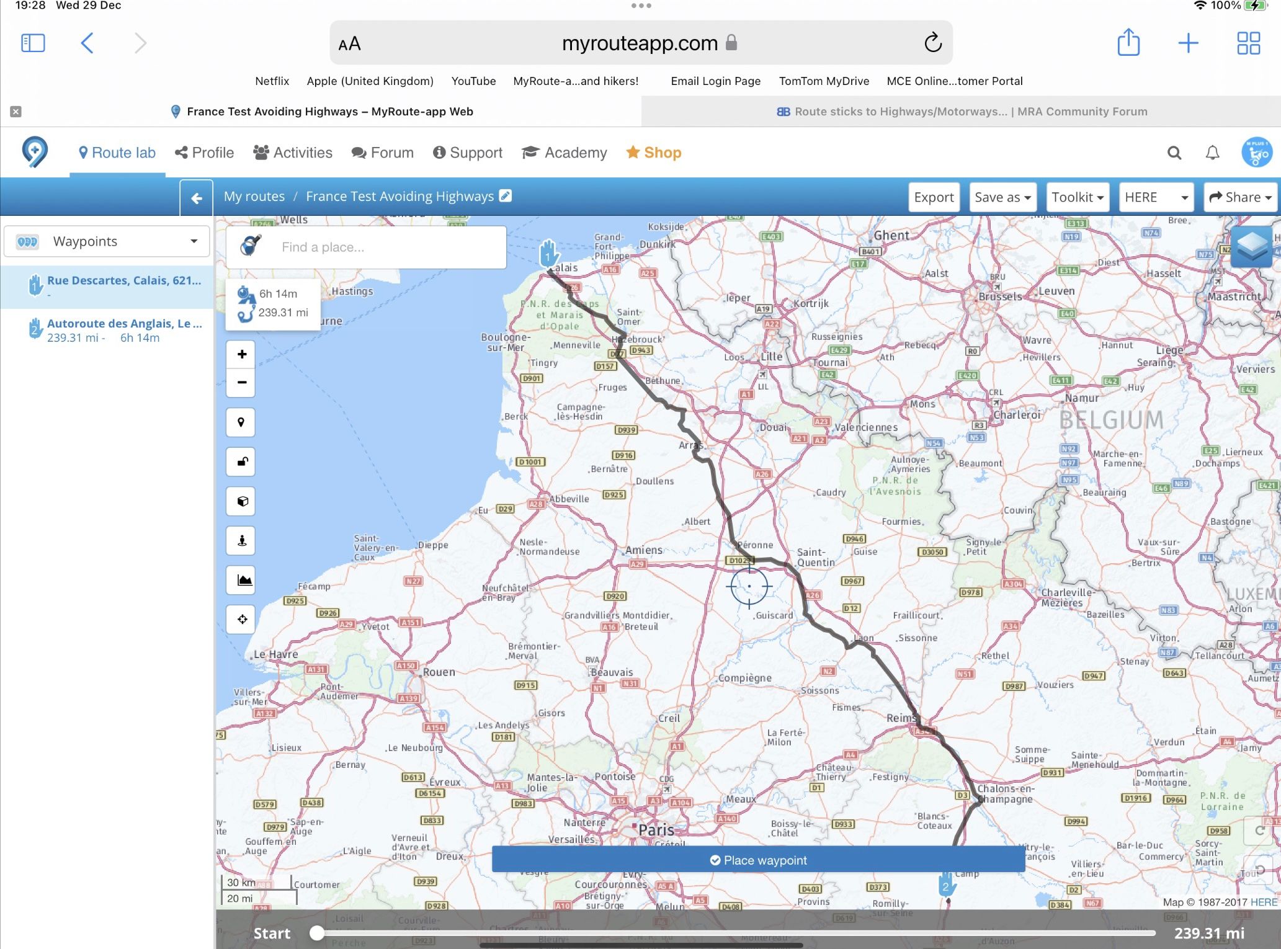Screen dimensions: 1281x949
Task: Click the Export button
Action: (934, 197)
